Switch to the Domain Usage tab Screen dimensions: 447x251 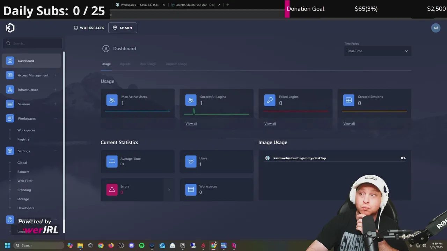click(x=176, y=64)
